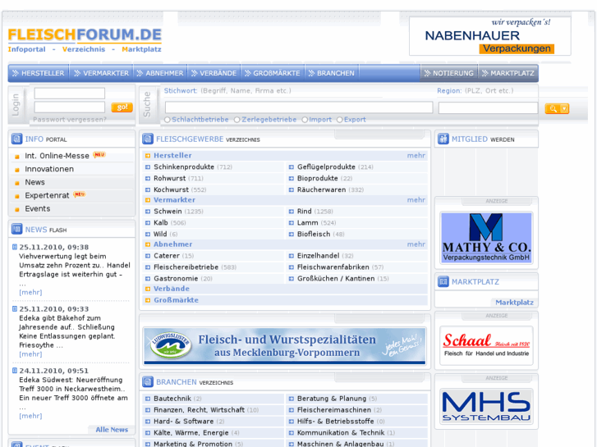Open [mehr] under Viehverwertung news item
Image resolution: width=597 pixels, height=447 pixels.
pos(30,293)
